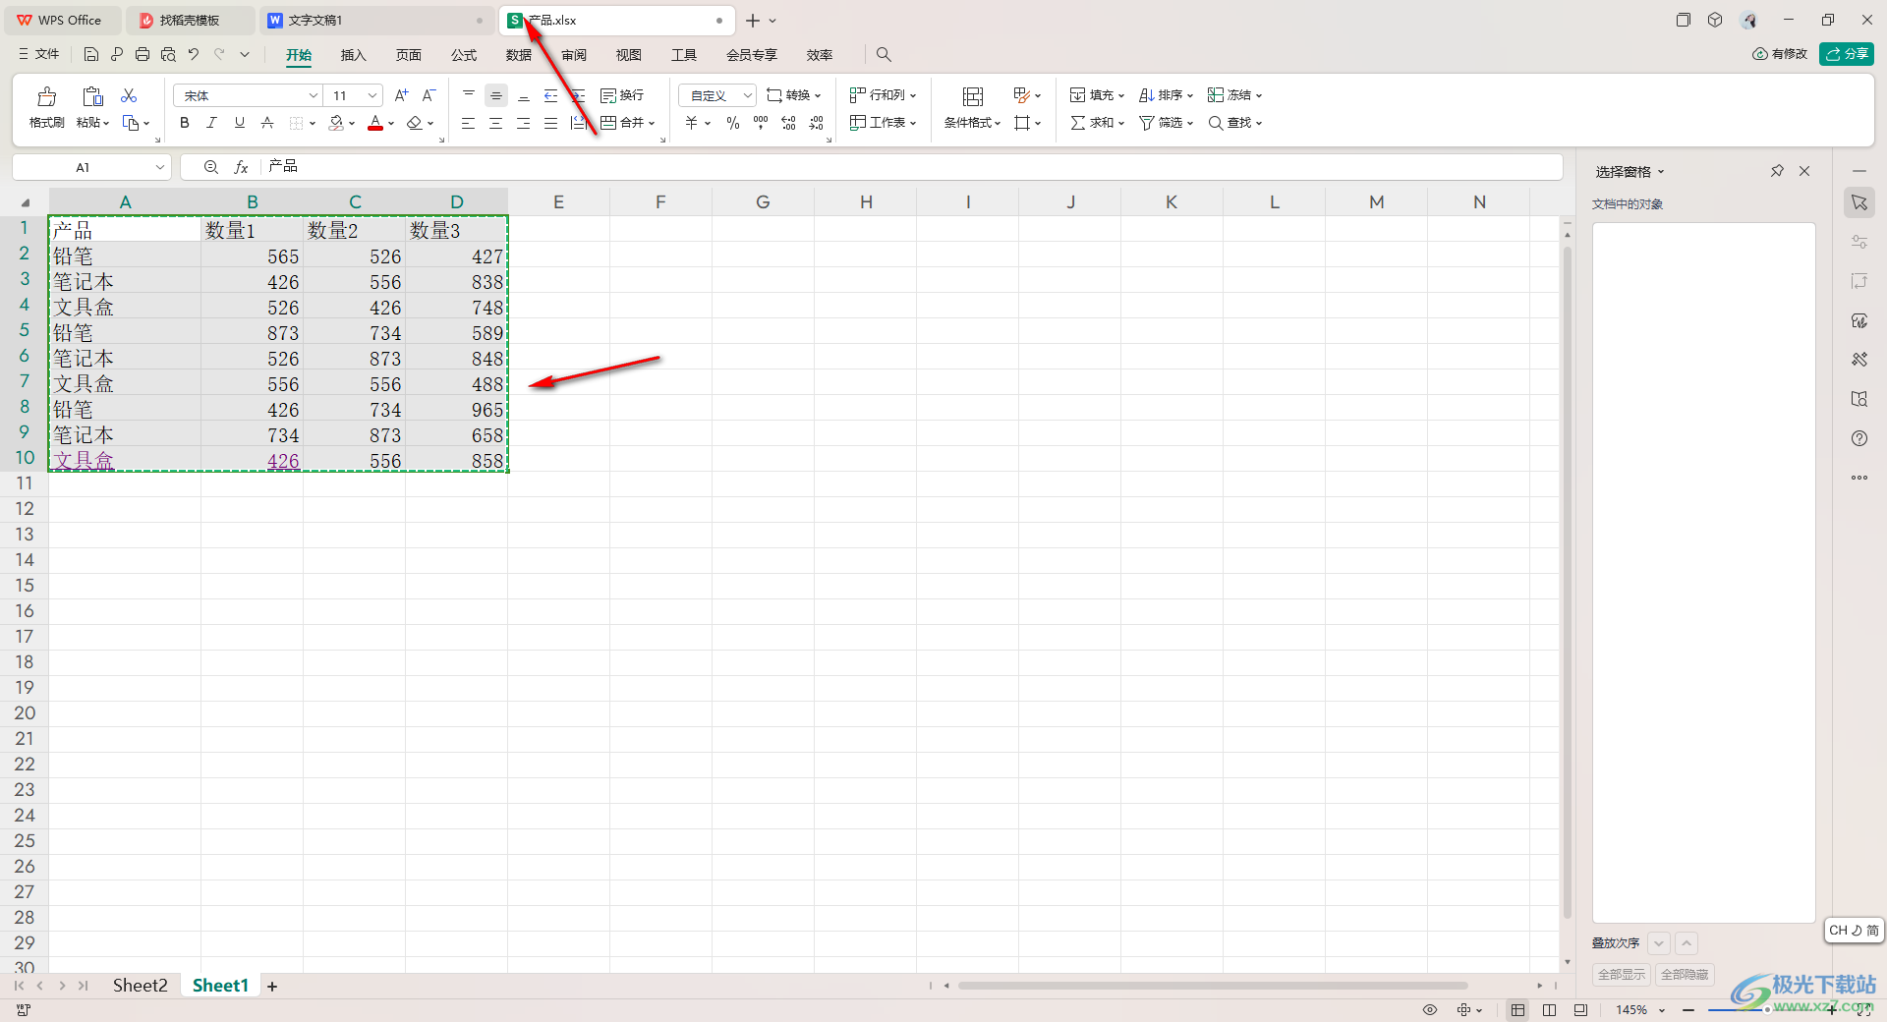1887x1022 pixels.
Task: Click the increase decimal places icon
Action: 788,123
